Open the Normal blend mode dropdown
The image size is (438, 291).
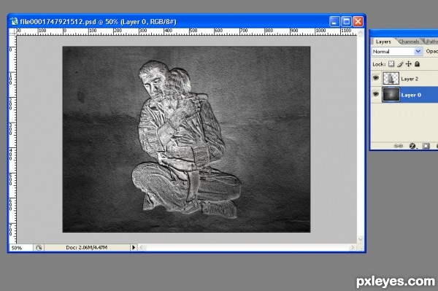click(x=396, y=51)
